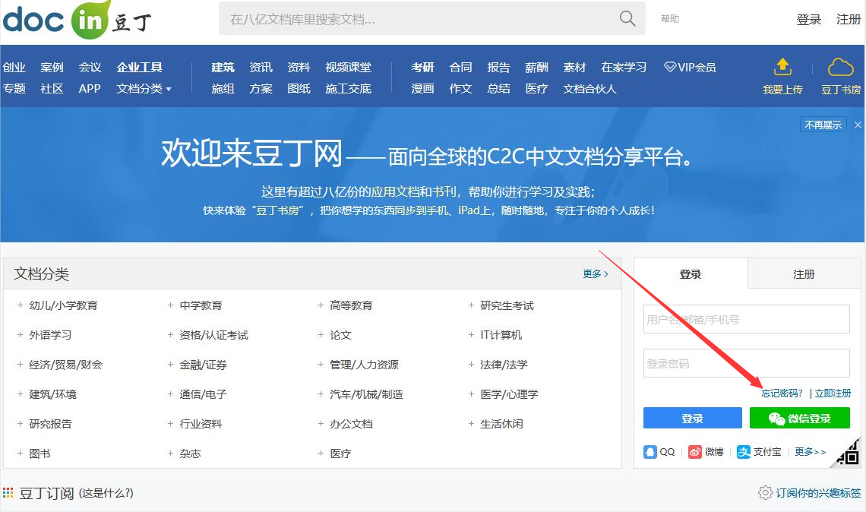Image resolution: width=866 pixels, height=512 pixels.
Task: Focus the 用户名/邮箱/手机号 field
Action: [746, 319]
